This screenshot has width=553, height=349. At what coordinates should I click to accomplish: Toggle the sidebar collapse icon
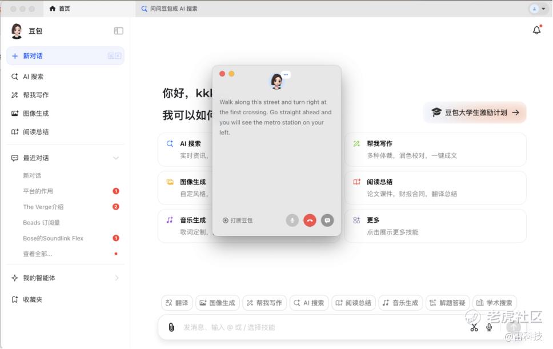pyautogui.click(x=118, y=31)
